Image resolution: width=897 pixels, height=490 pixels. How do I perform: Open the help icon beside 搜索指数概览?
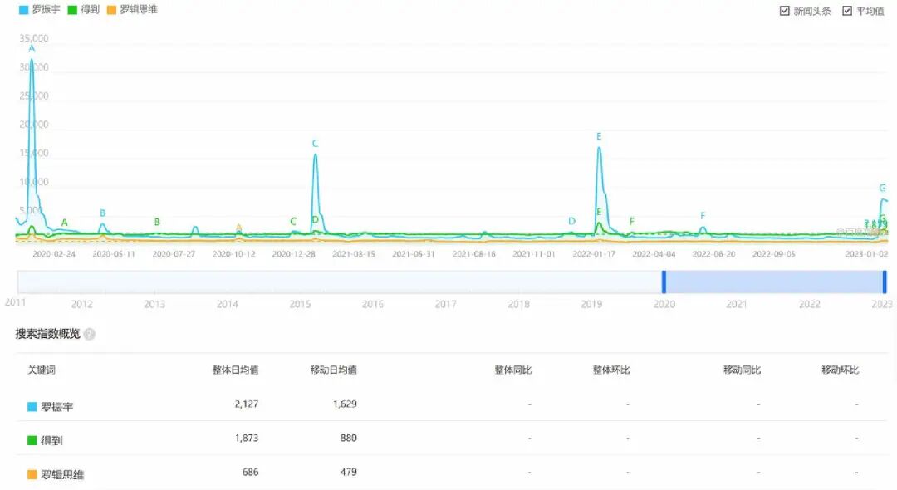coord(89,334)
